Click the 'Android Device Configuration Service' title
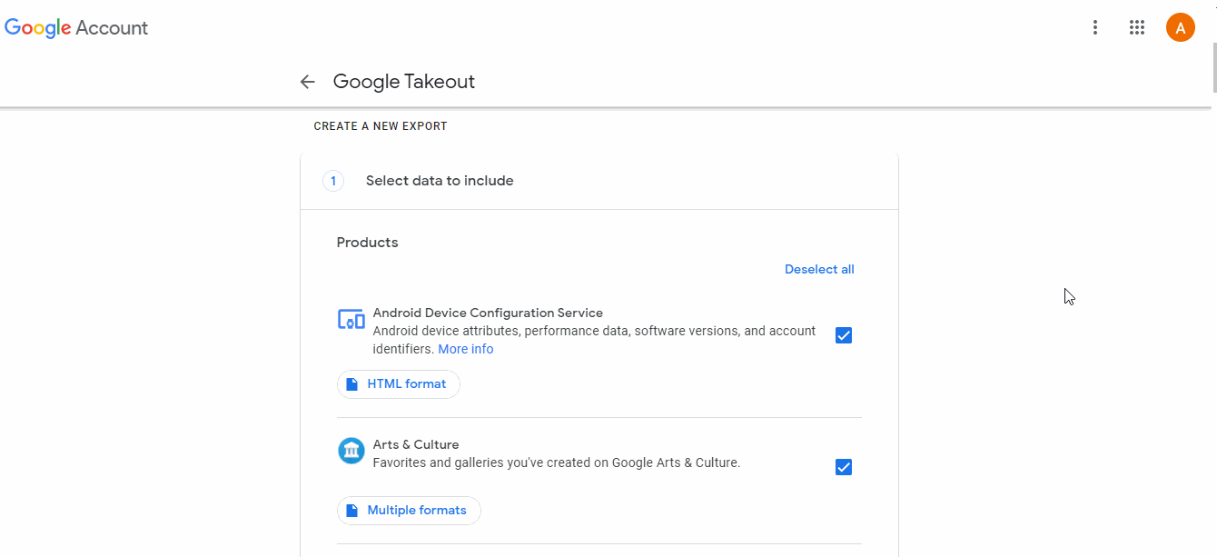Screen dimensions: 1217x557 (488, 313)
